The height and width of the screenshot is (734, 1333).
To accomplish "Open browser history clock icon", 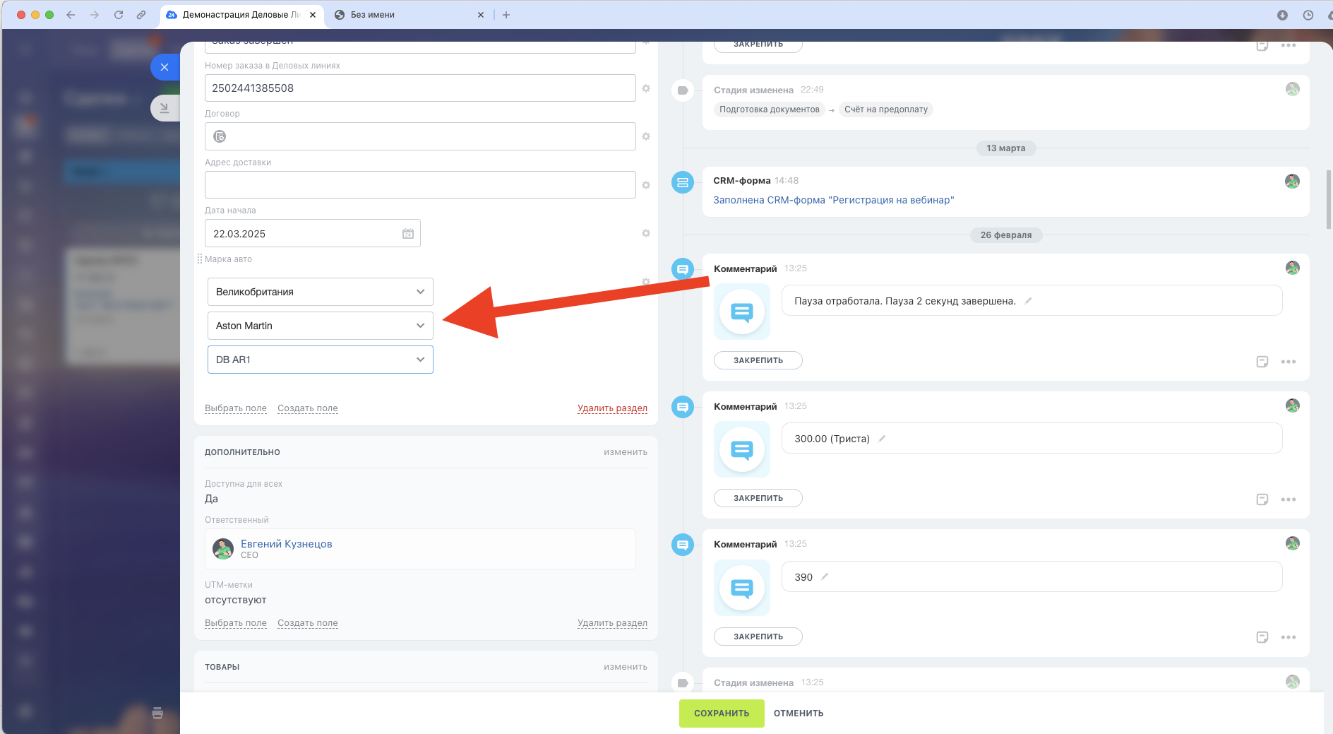I will pos(1308,15).
